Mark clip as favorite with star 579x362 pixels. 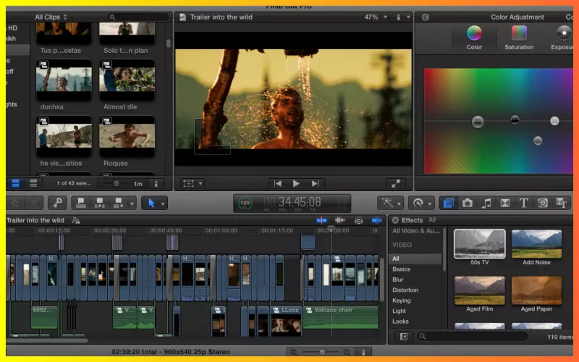15,203
